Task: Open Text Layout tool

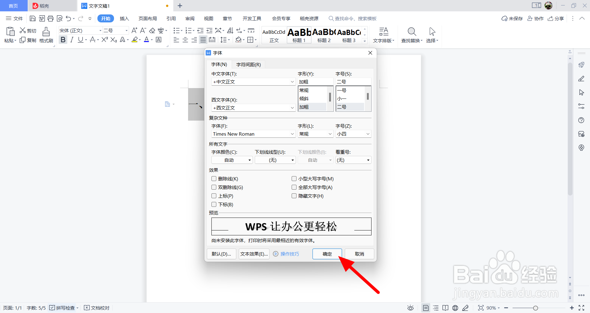Action: click(x=383, y=35)
